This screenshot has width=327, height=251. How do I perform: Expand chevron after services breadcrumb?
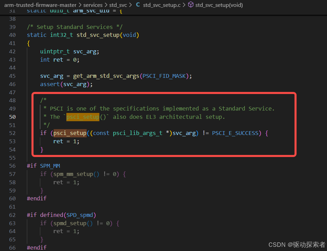106,5
